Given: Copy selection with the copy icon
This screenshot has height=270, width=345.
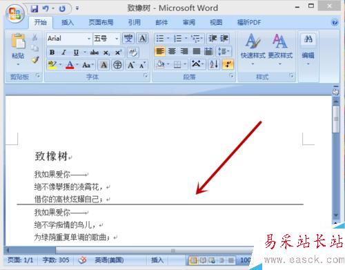Looking at the screenshot, I should tap(34, 48).
